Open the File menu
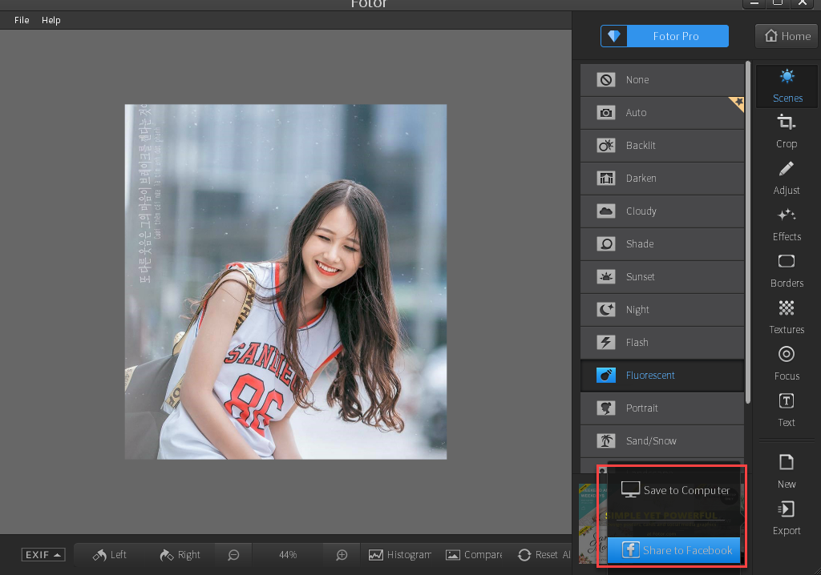The height and width of the screenshot is (575, 821). pyautogui.click(x=22, y=20)
